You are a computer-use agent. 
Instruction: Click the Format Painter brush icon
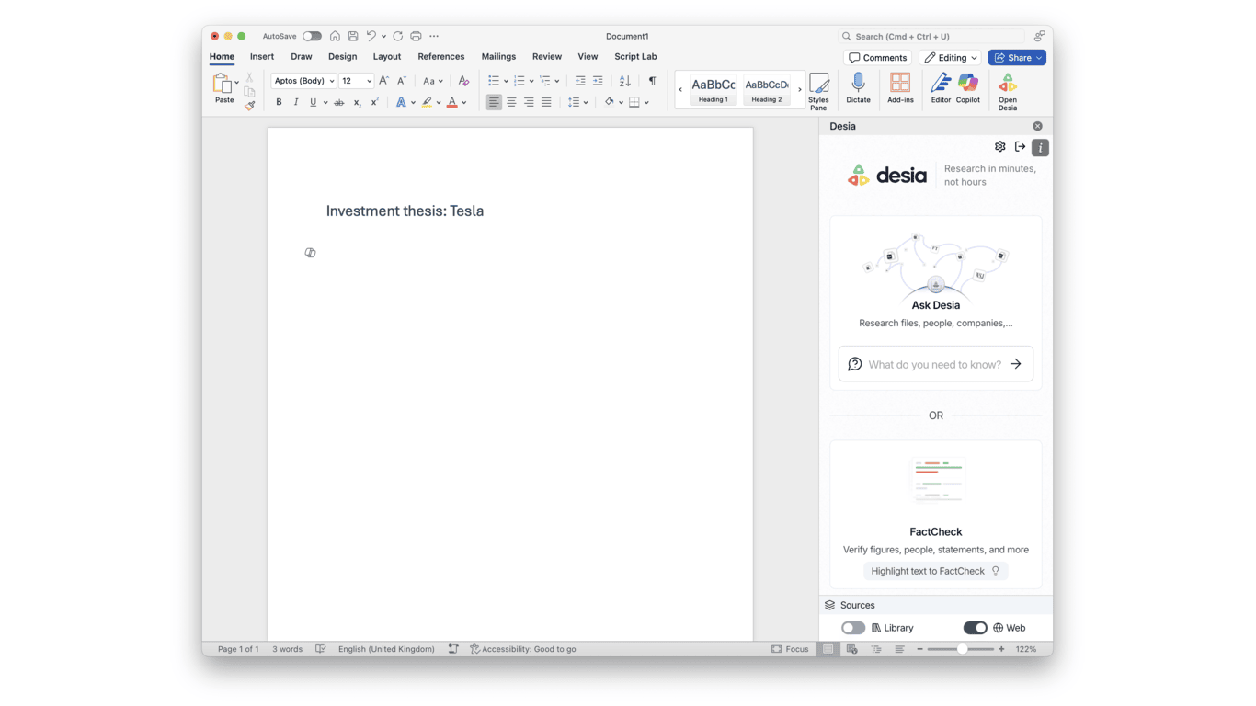[250, 107]
